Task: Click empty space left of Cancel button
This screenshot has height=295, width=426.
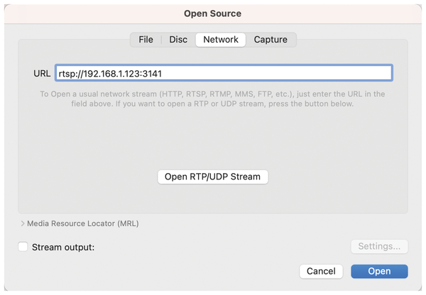Action: click(x=177, y=271)
